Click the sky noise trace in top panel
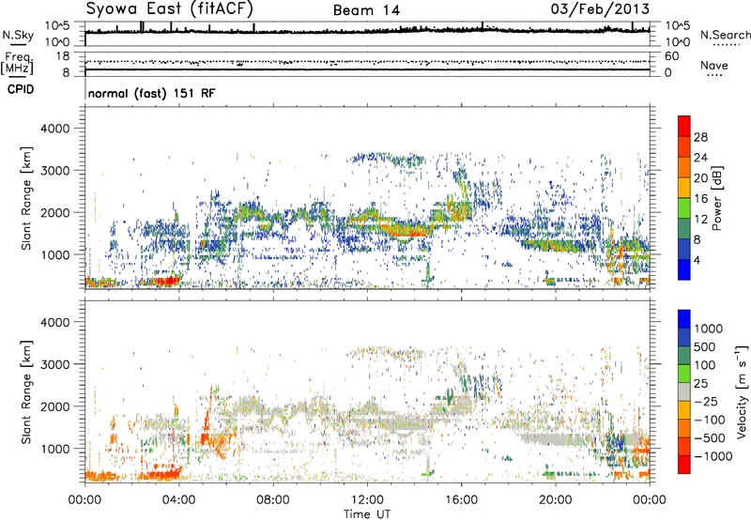Screen dimensions: 751x520 pos(367,31)
